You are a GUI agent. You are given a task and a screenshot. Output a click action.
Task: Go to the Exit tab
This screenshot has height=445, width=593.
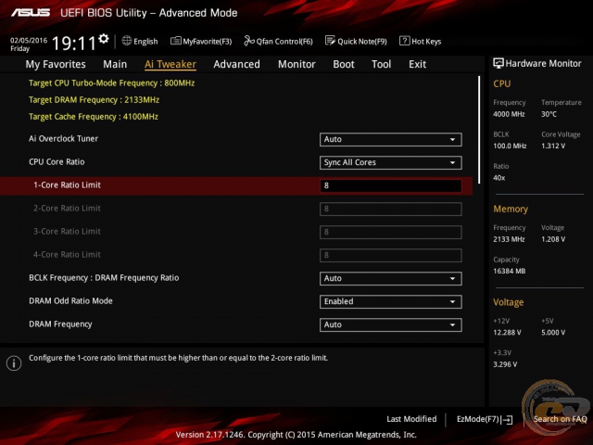417,64
